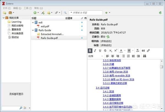Decrease the indent level
Screen dimensions: 165x112
[x=133, y=56]
